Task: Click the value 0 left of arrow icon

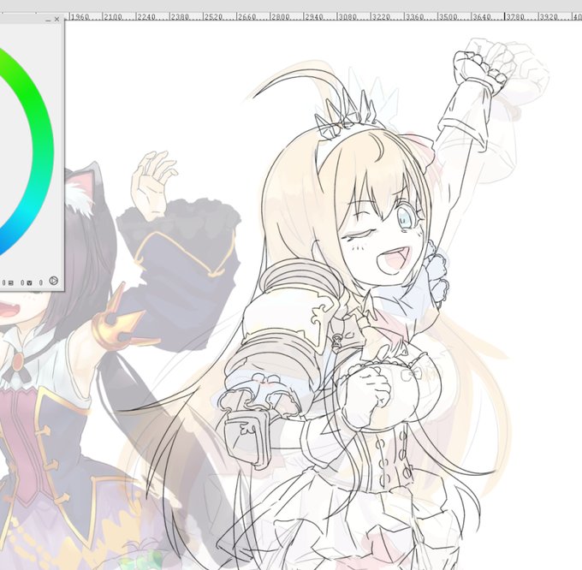Action: [x=41, y=283]
